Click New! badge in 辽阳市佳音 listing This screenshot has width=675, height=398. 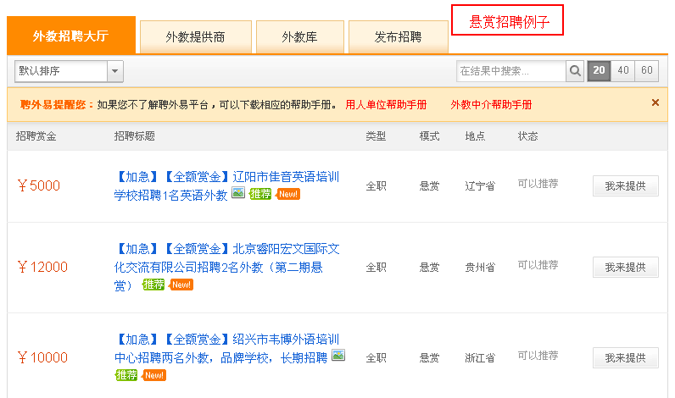click(x=288, y=194)
